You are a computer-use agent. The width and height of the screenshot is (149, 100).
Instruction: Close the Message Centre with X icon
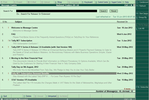[x=134, y=5]
